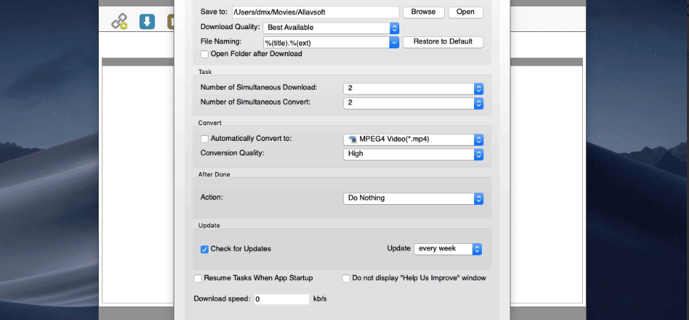Change the Update every week frequency dropdown
The image size is (689, 320).
point(448,249)
